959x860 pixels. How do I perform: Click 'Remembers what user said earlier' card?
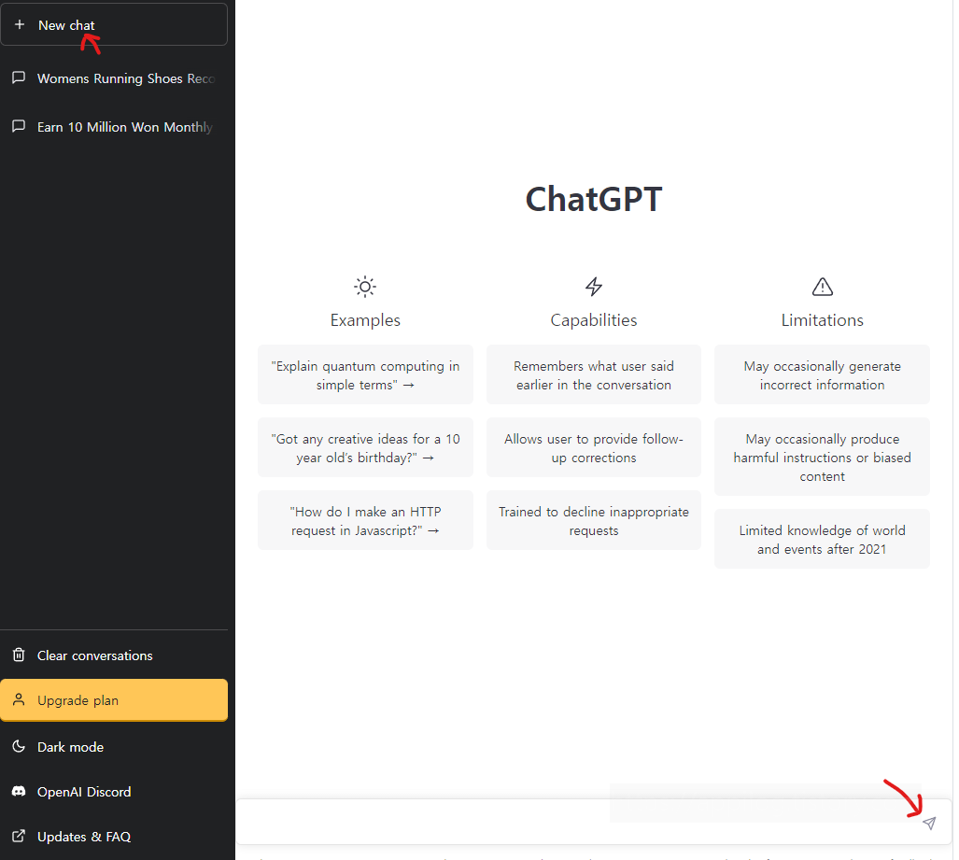(x=593, y=375)
